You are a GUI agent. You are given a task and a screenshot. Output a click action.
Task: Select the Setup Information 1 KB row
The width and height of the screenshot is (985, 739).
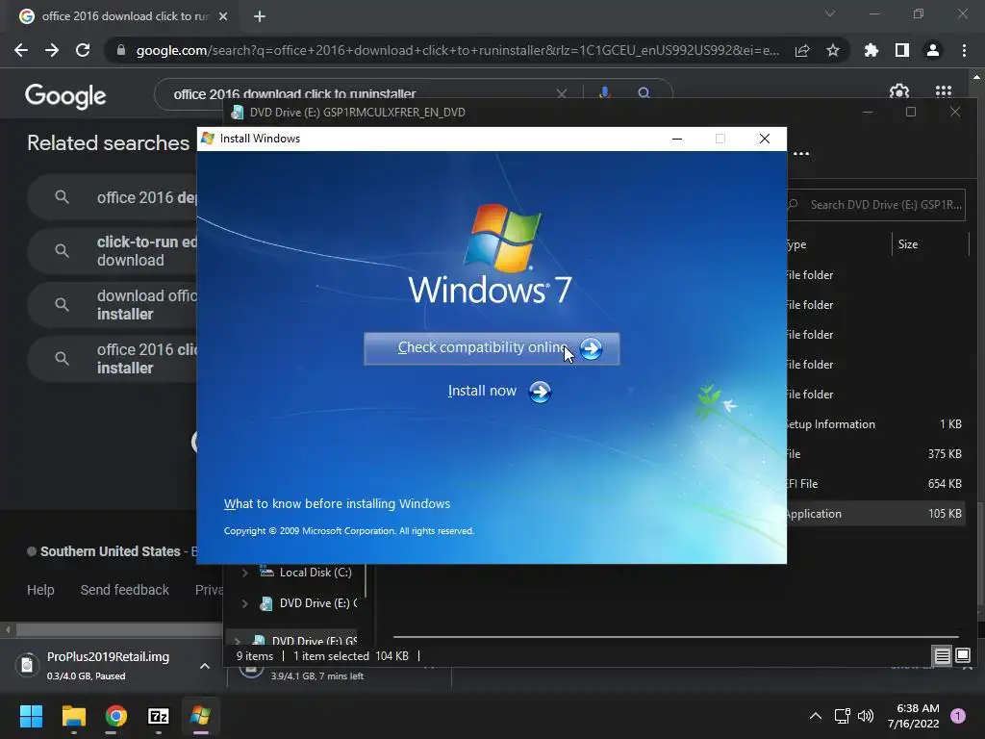[875, 424]
